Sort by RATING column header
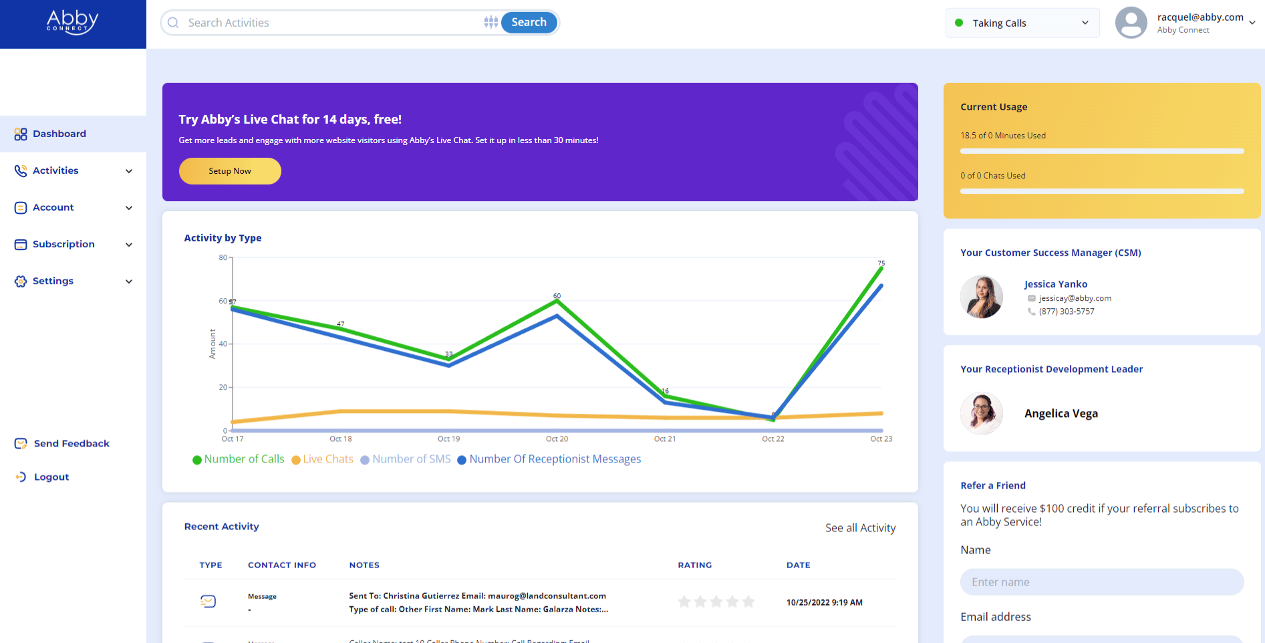This screenshot has width=1265, height=643. tap(695, 565)
